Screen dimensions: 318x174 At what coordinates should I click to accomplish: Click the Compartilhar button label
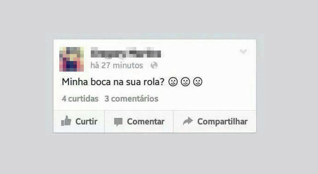(223, 122)
